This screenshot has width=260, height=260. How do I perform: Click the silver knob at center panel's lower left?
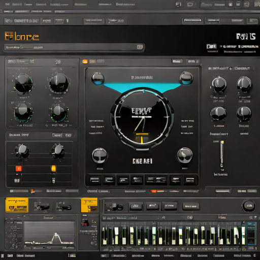(x=100, y=155)
